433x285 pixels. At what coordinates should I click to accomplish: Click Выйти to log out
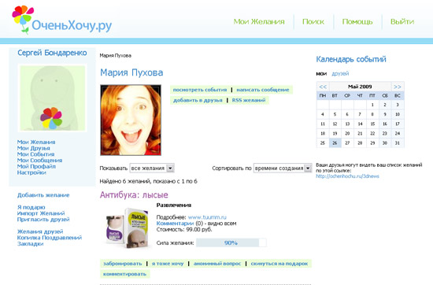[x=402, y=21]
